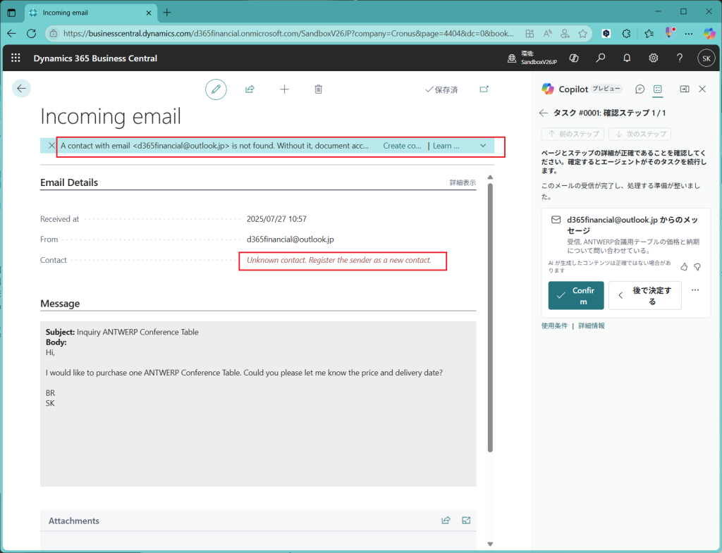Click the browser back button
Viewport: 722px width, 553px height.
11,33
